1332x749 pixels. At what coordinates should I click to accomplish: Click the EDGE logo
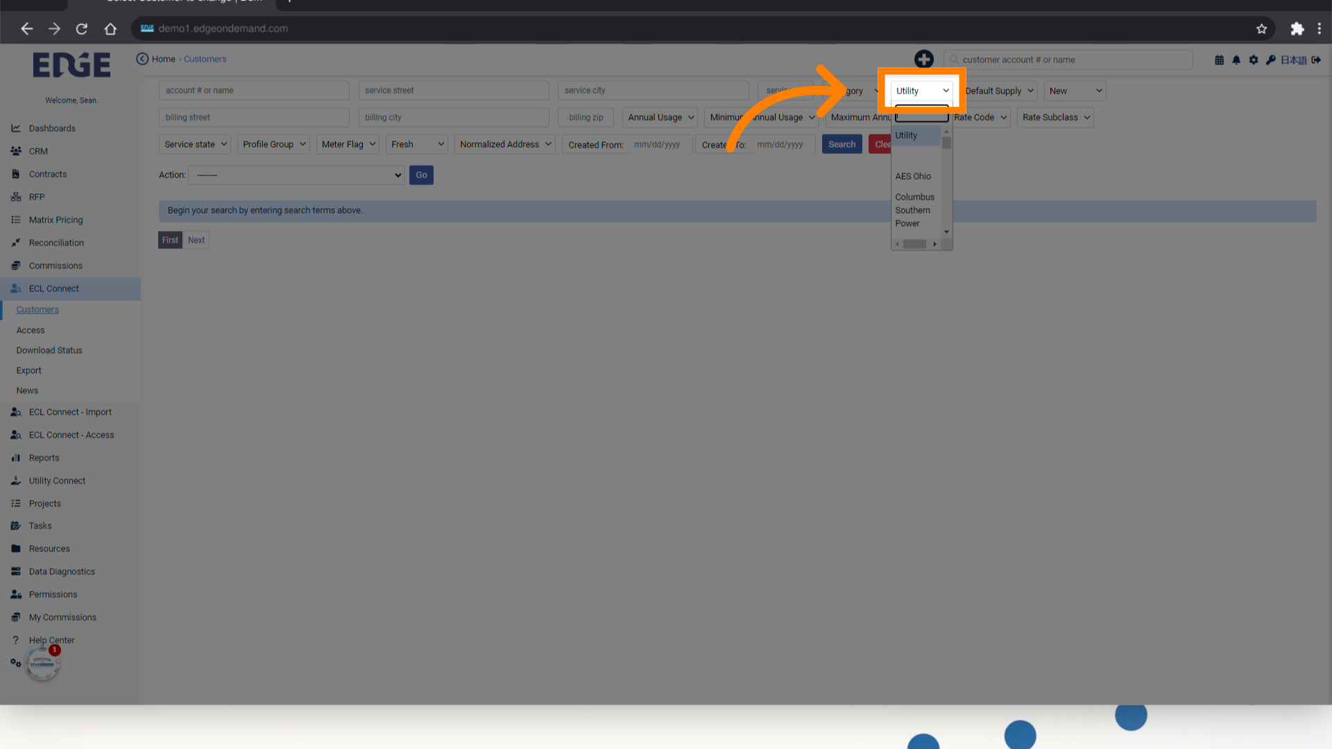tap(71, 65)
